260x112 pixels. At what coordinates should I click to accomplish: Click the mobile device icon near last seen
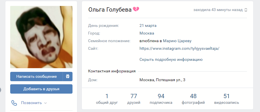246,10
